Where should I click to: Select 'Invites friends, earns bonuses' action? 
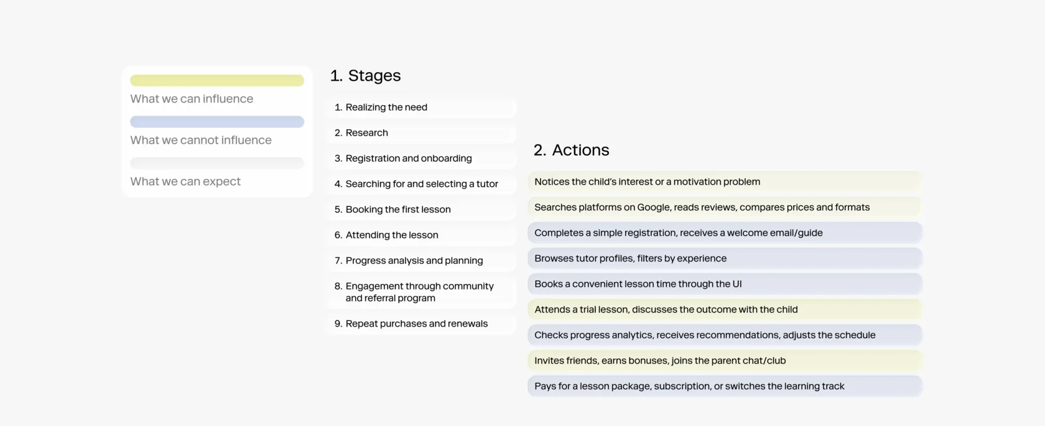[659, 361]
